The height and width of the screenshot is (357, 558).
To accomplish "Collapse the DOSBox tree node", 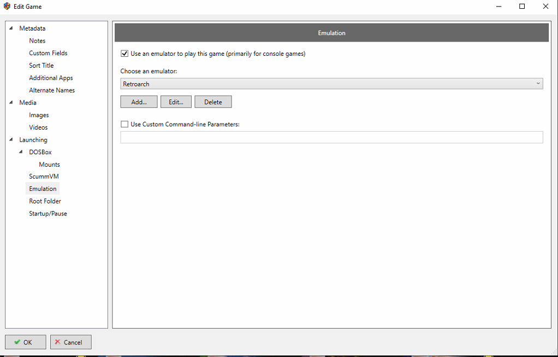I will point(22,152).
